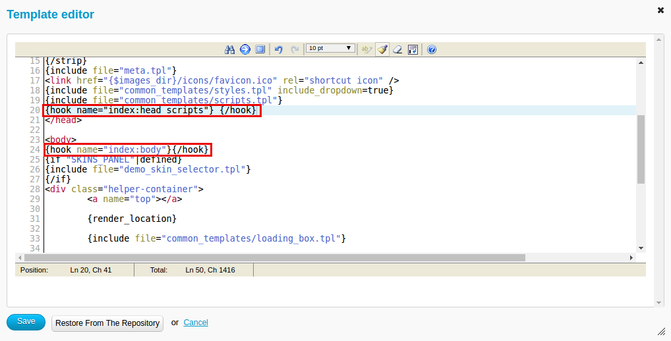Click line 24 index:body hook code
This screenshot has height=341, width=671.
(x=127, y=149)
